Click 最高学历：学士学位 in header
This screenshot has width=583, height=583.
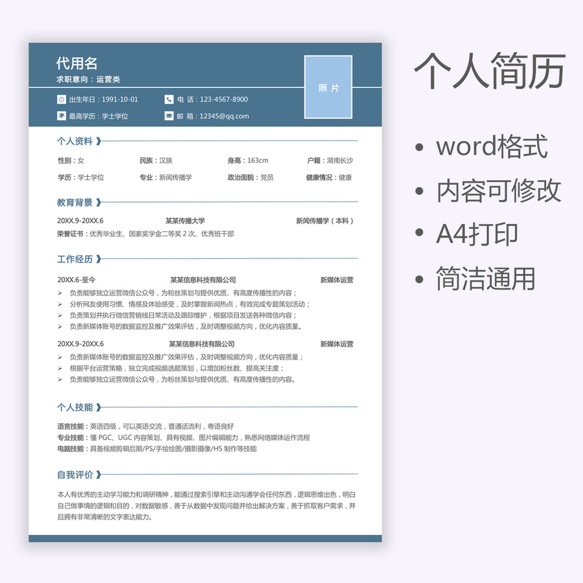click(98, 116)
